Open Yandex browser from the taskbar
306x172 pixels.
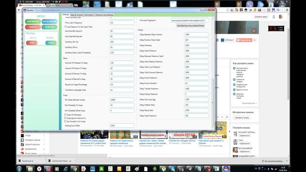pos(39,169)
